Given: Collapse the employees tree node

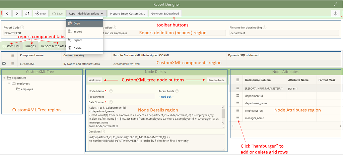Looking at the screenshot, I should click(9, 84).
